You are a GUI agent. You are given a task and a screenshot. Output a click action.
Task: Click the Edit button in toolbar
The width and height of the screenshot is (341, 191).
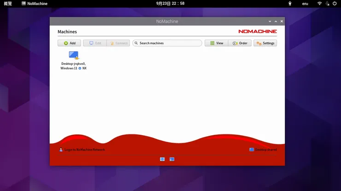click(95, 43)
